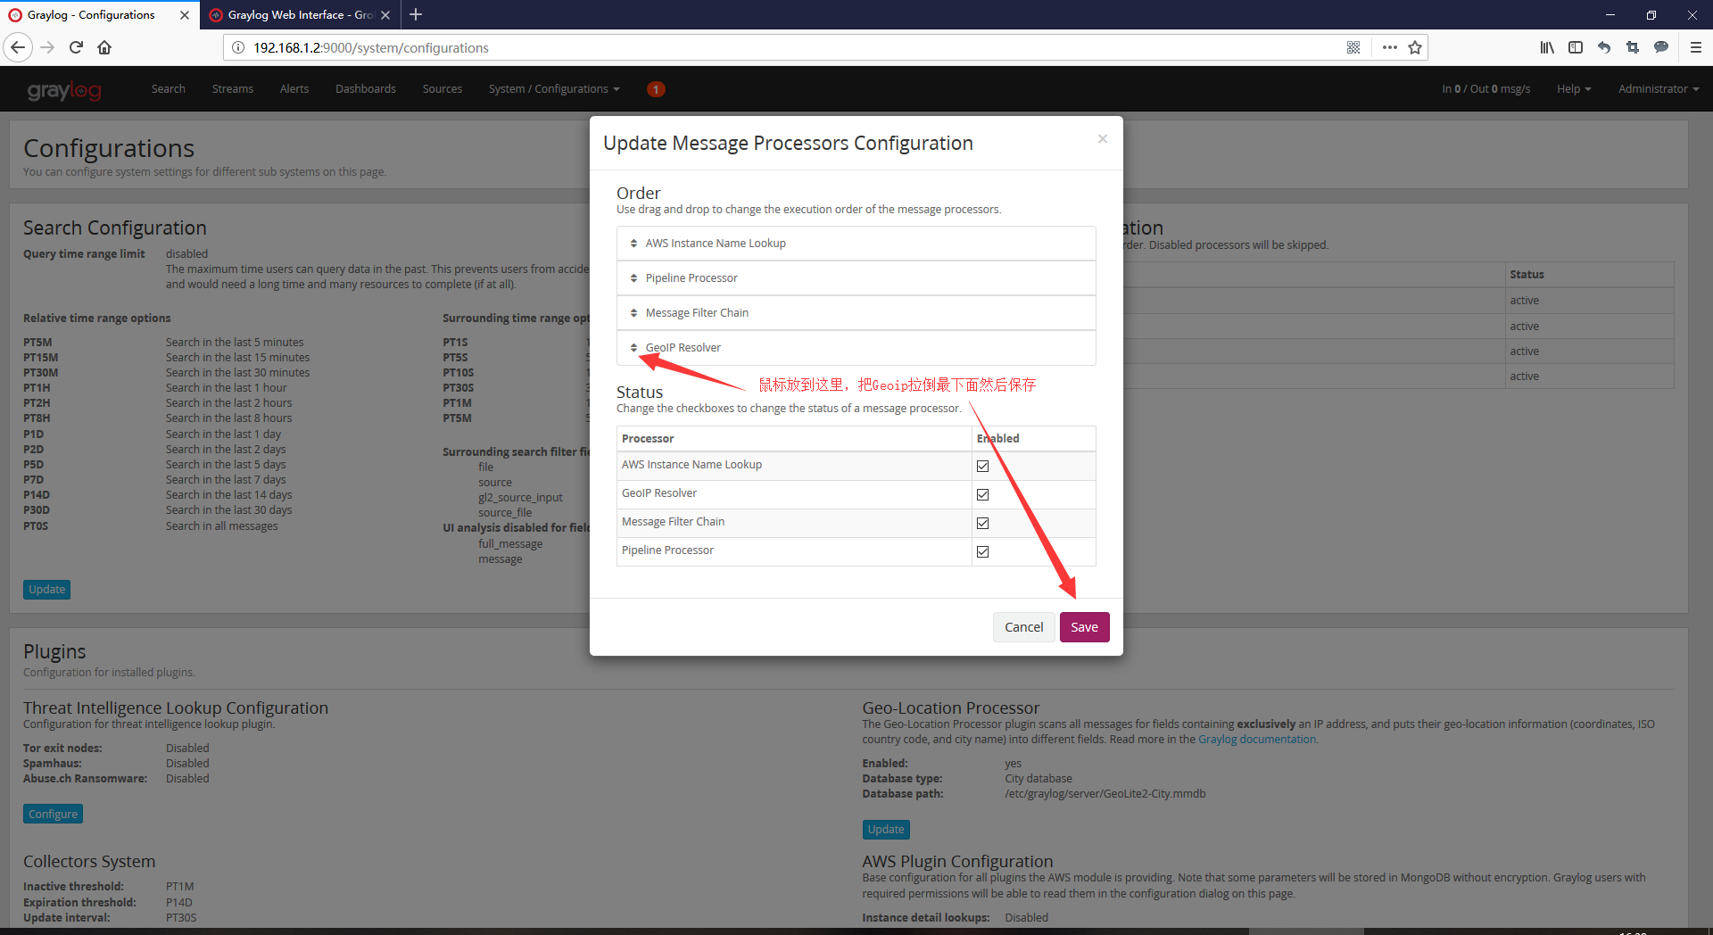Screen dimensions: 1713x935
Task: Click the PT5M relative time range entry
Action: coord(37,343)
